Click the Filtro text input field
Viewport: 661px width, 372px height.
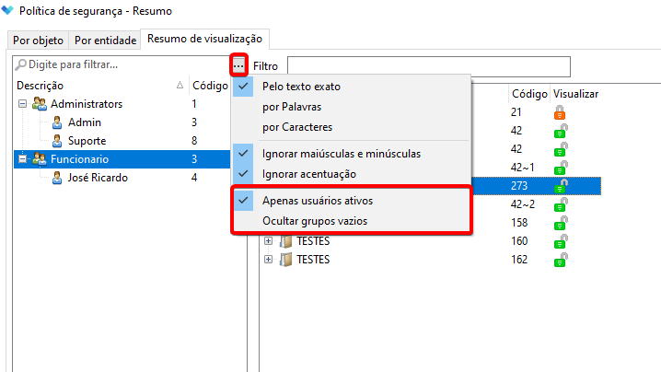pyautogui.click(x=428, y=66)
